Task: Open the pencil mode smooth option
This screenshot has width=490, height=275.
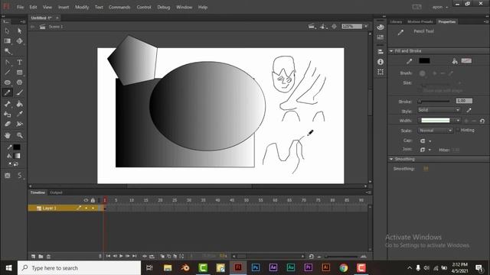Action: (20, 176)
